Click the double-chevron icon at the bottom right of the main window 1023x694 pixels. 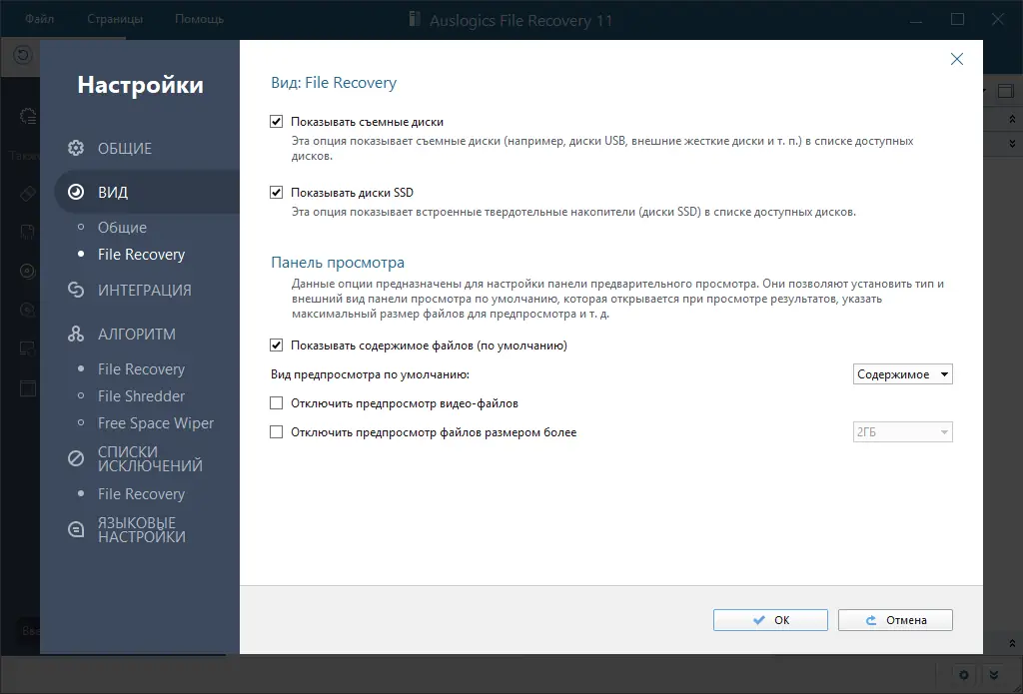point(994,675)
